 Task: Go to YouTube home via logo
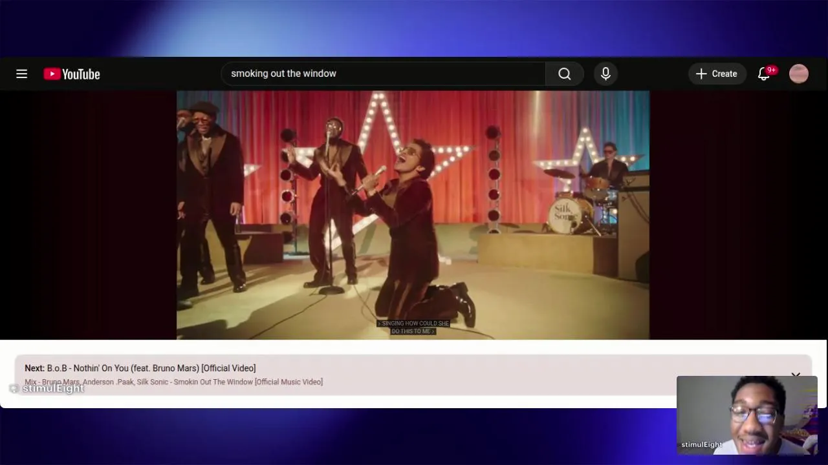(72, 74)
